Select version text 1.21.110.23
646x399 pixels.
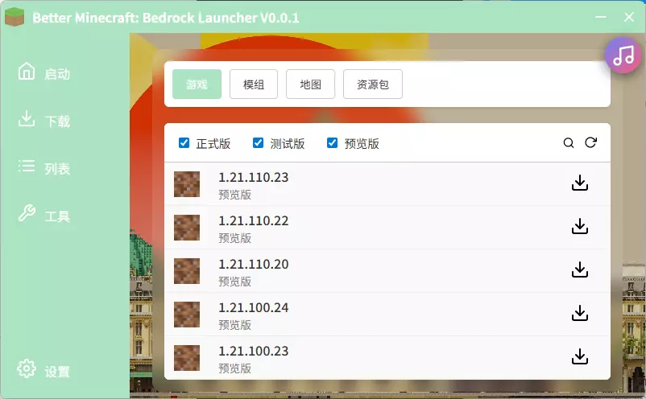(254, 177)
